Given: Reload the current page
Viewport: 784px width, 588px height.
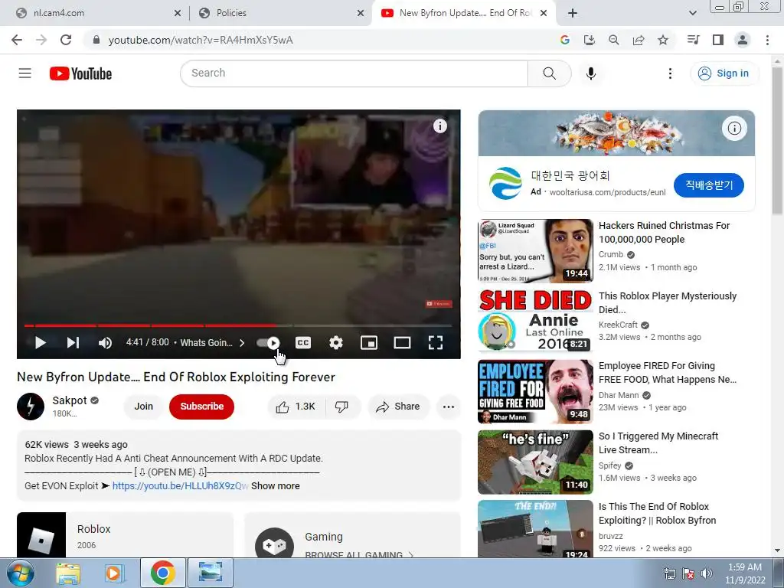Looking at the screenshot, I should tap(66, 40).
